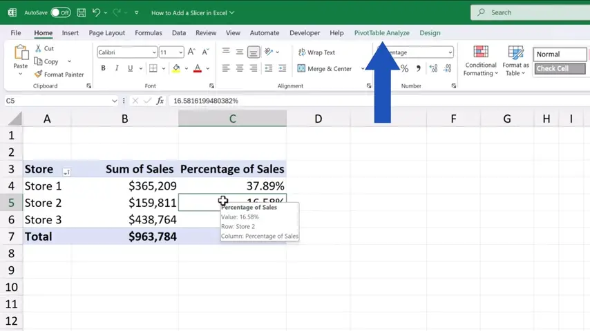590x331 pixels.
Task: Open the font name Calibri dropdown
Action: click(153, 52)
